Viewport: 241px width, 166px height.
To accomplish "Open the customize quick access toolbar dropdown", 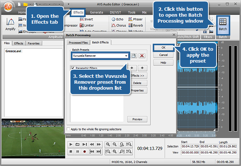I will pyautogui.click(x=69, y=4).
